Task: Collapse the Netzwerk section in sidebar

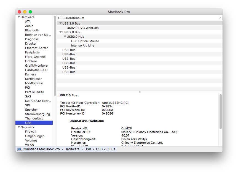Action: point(19,127)
